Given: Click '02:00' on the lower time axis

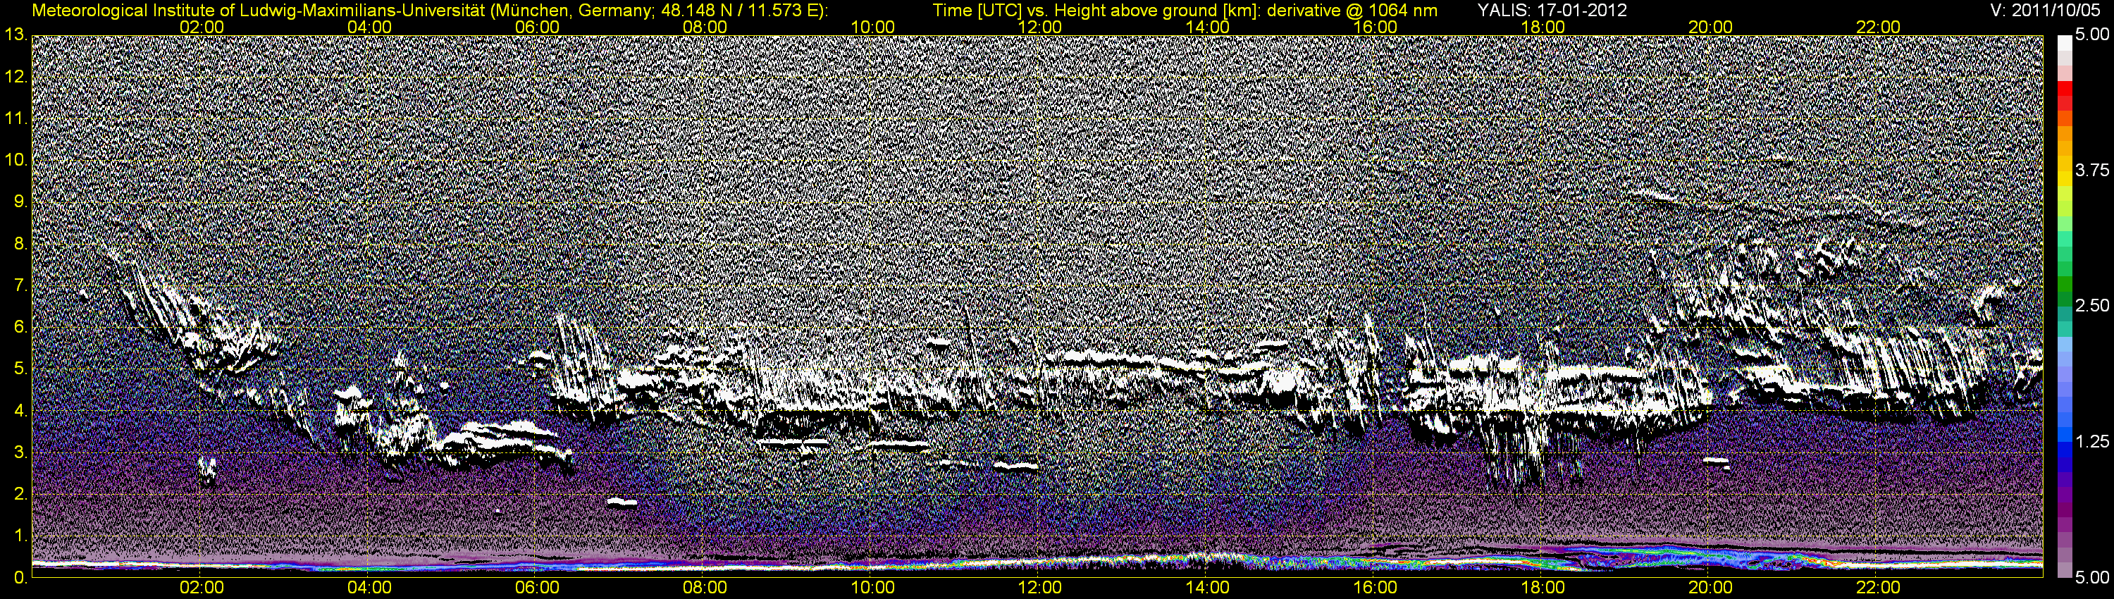Looking at the screenshot, I should coord(202,588).
